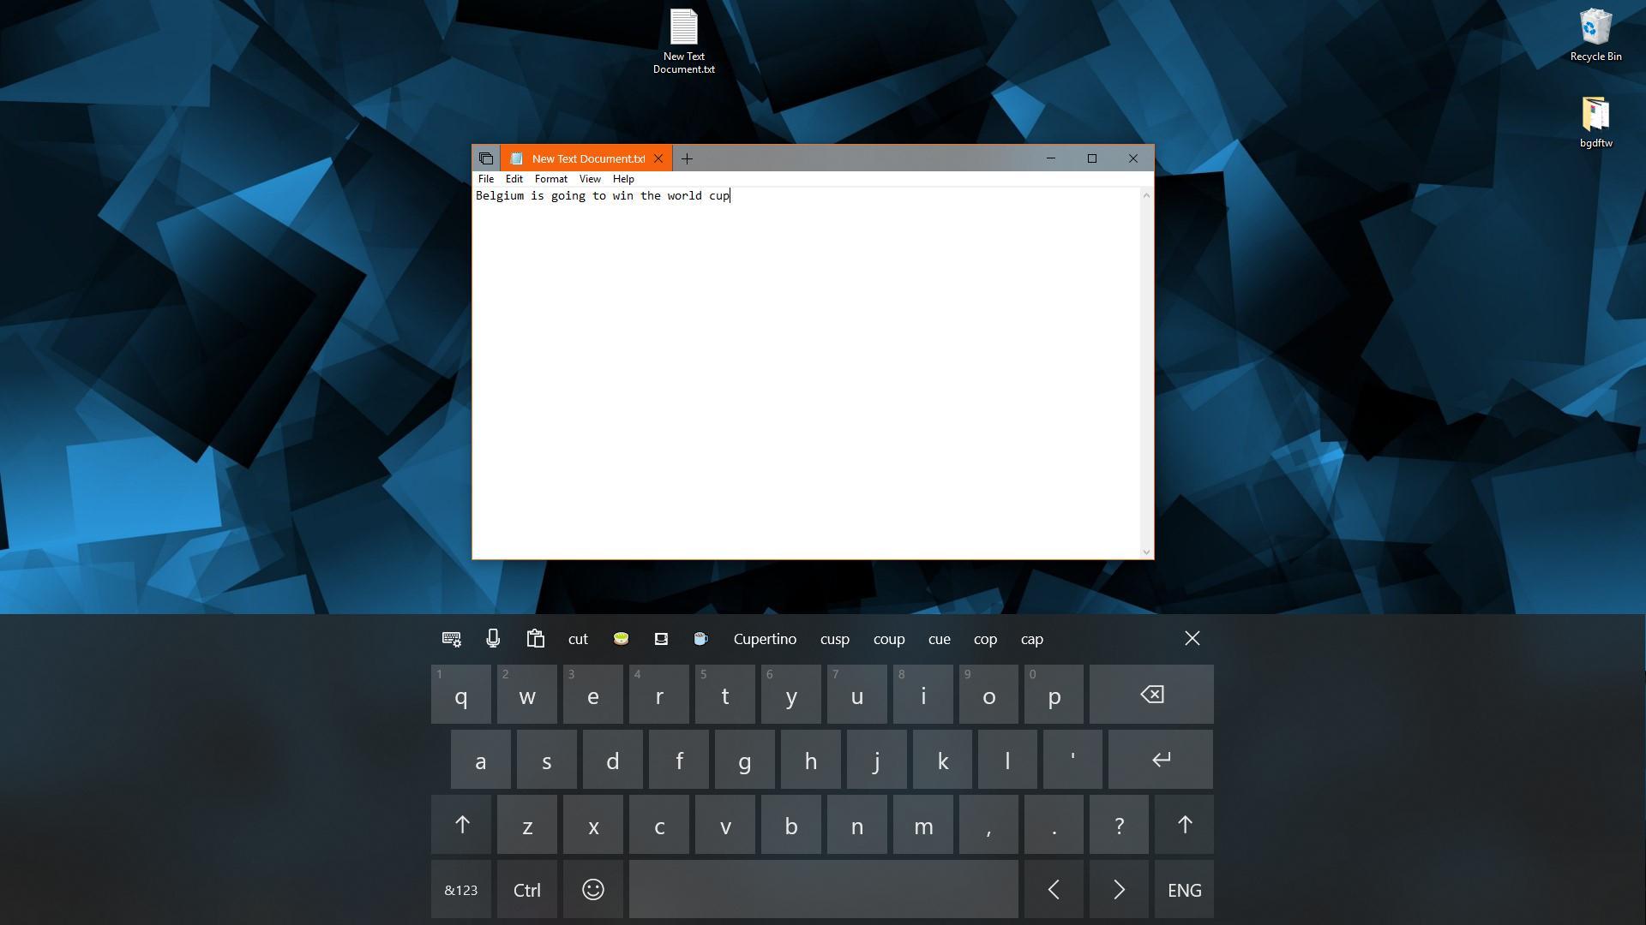Screen dimensions: 1646x925
Task: Toggle Ctrl modifier key on keyboard
Action: [x=527, y=890]
